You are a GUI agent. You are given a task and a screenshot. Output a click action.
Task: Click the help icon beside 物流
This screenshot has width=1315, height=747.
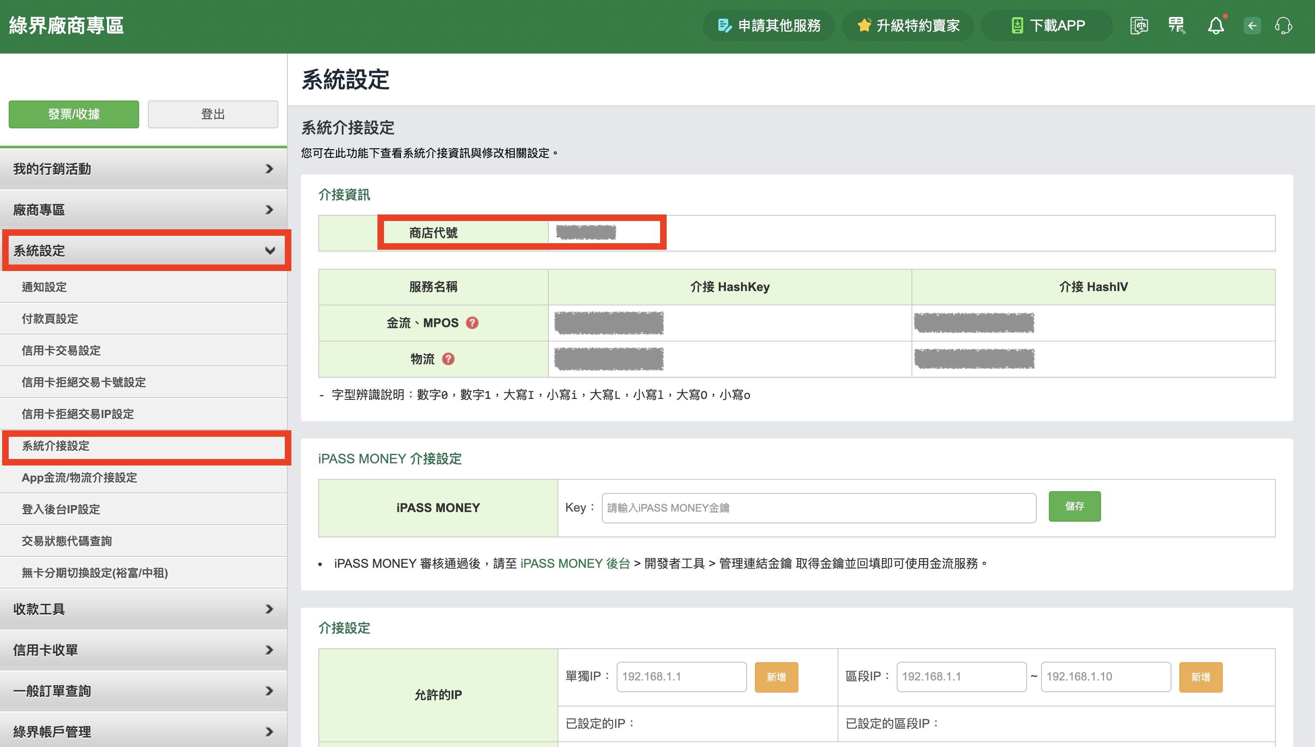pyautogui.click(x=448, y=358)
